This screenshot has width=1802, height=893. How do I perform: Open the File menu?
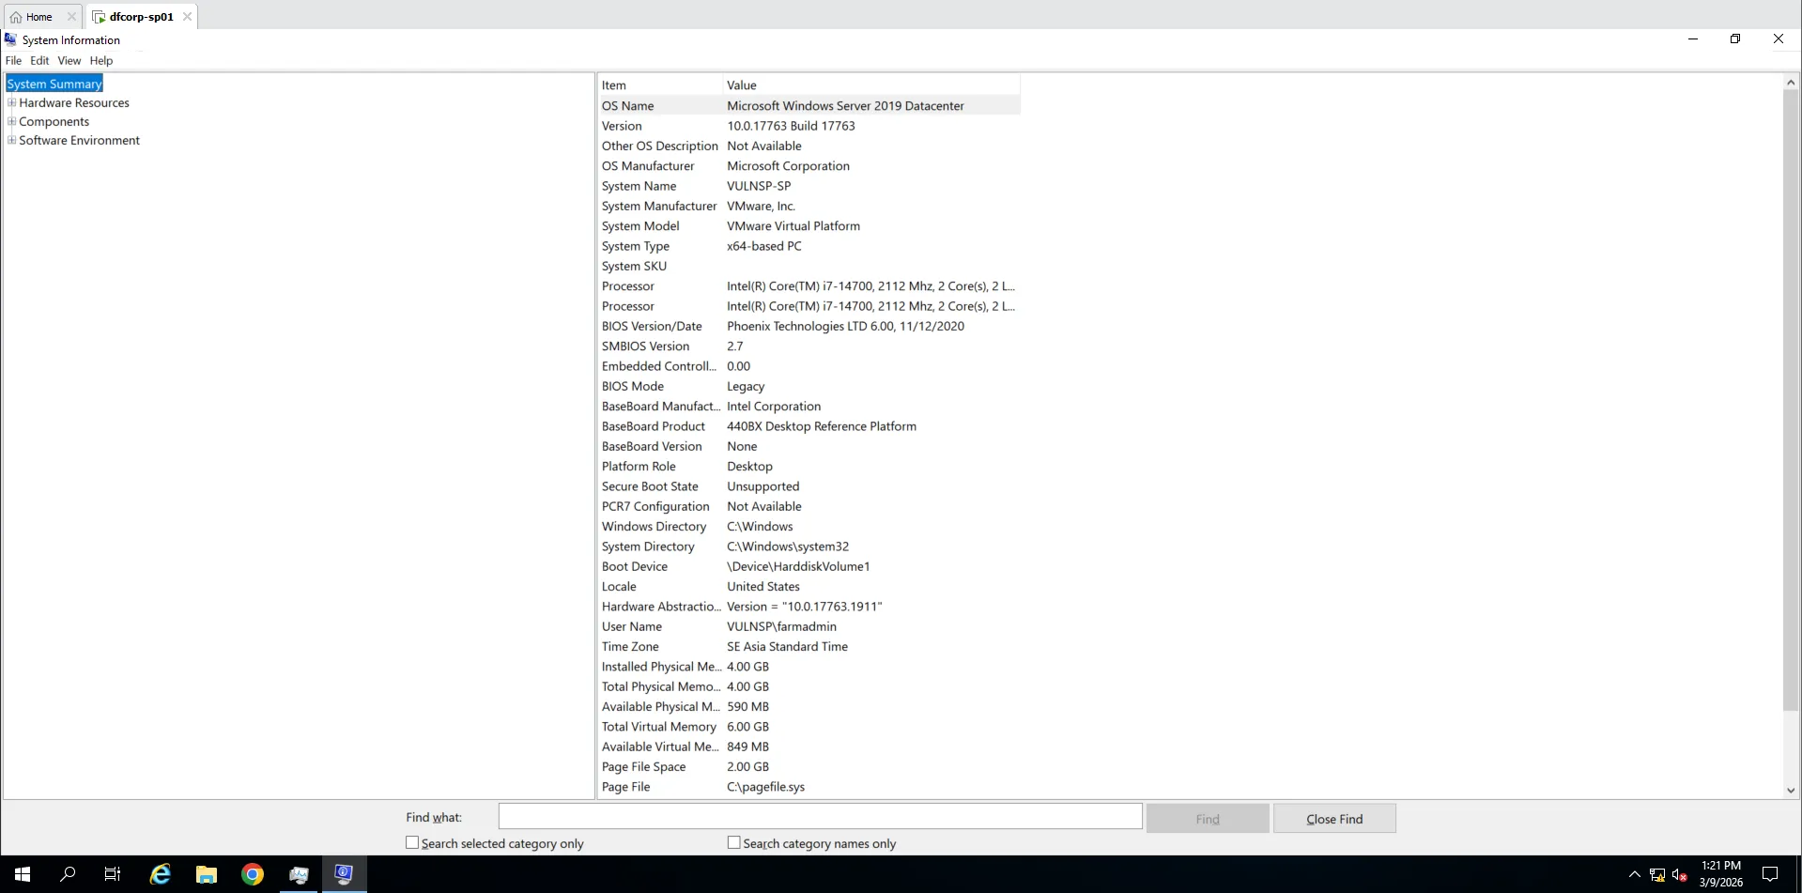tap(13, 60)
